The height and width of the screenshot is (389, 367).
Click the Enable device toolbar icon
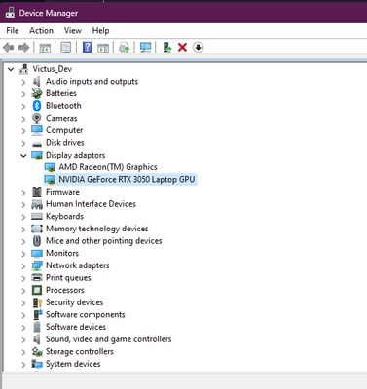167,48
